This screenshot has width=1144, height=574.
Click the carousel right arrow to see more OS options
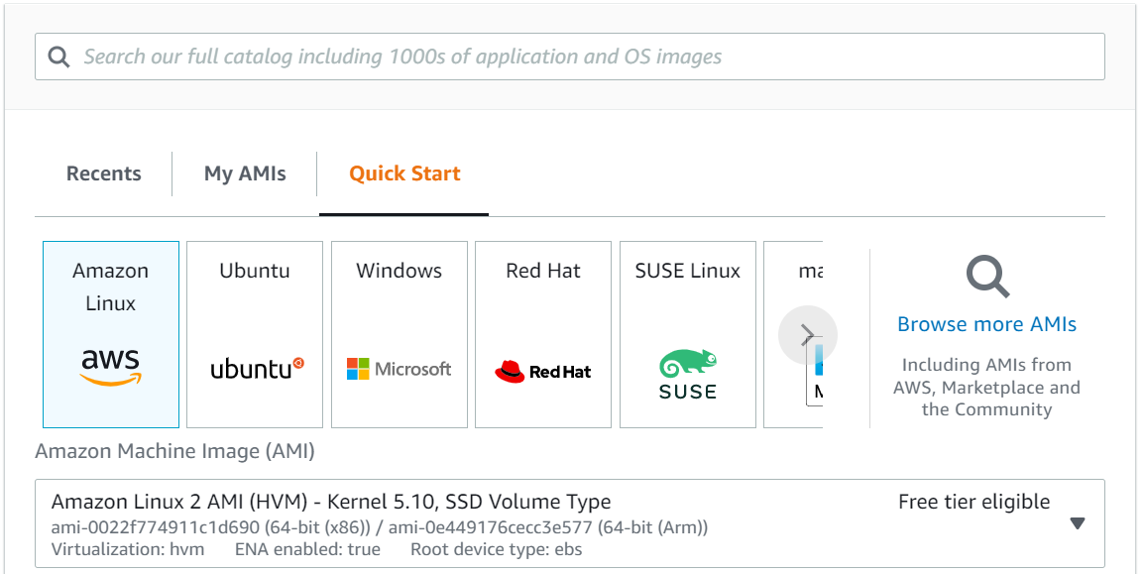pyautogui.click(x=807, y=335)
